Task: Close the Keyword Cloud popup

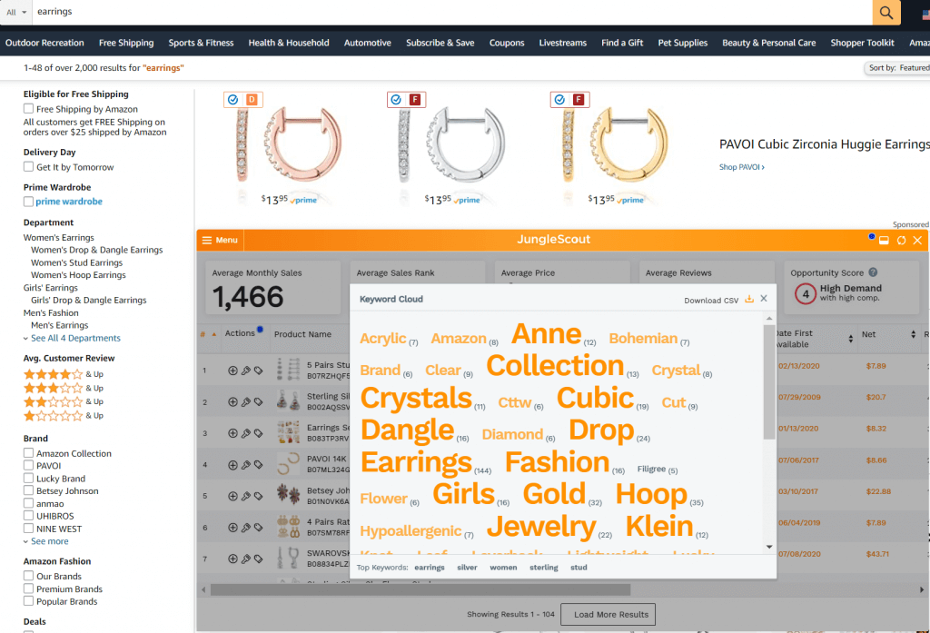Action: [x=764, y=299]
